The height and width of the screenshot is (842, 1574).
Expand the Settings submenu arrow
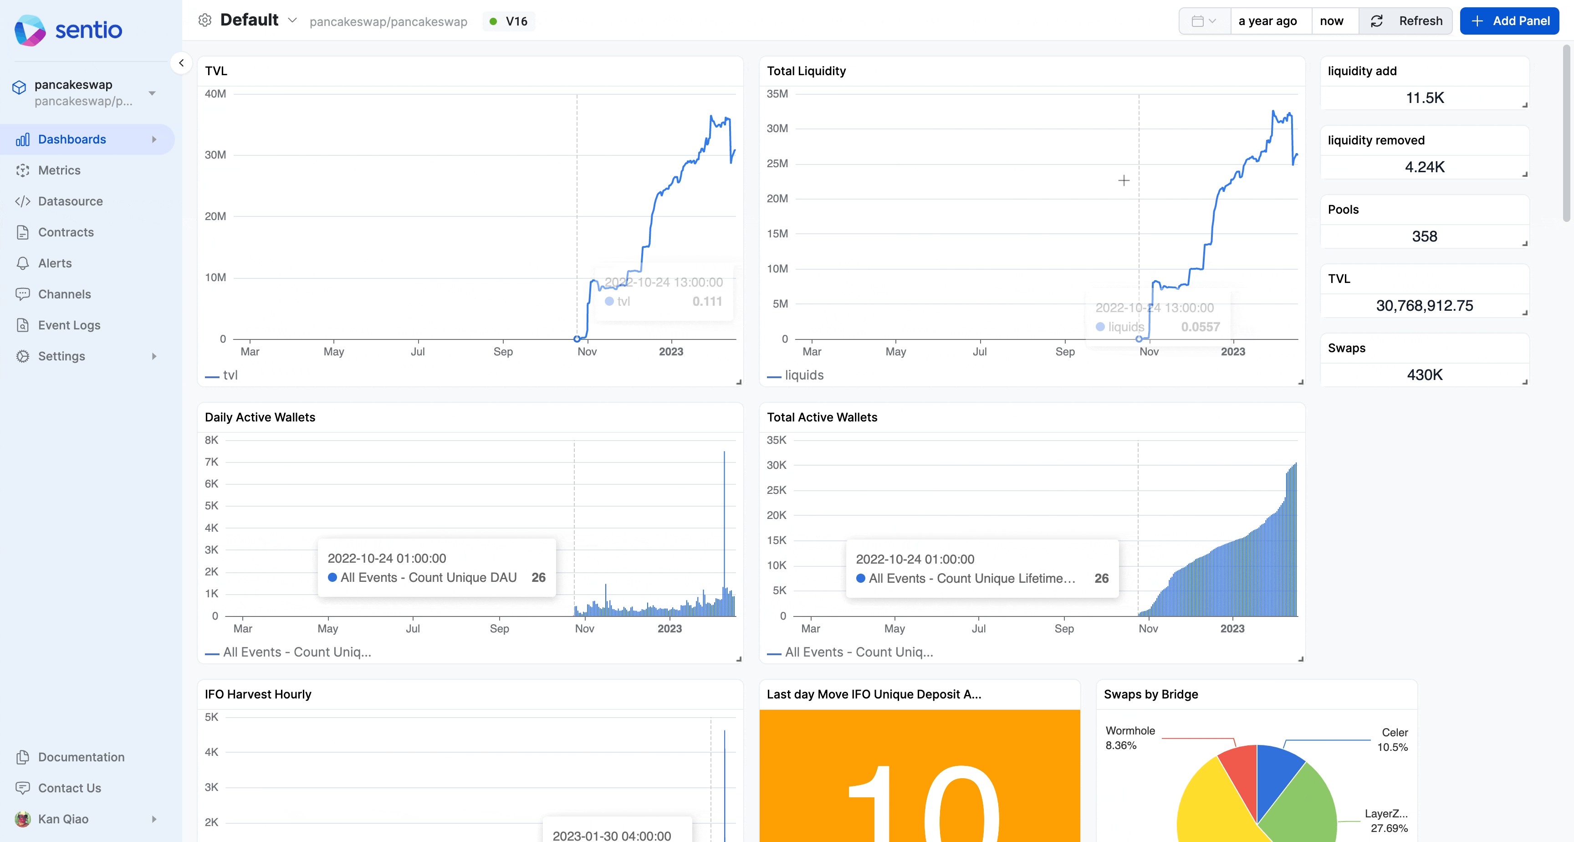(154, 356)
